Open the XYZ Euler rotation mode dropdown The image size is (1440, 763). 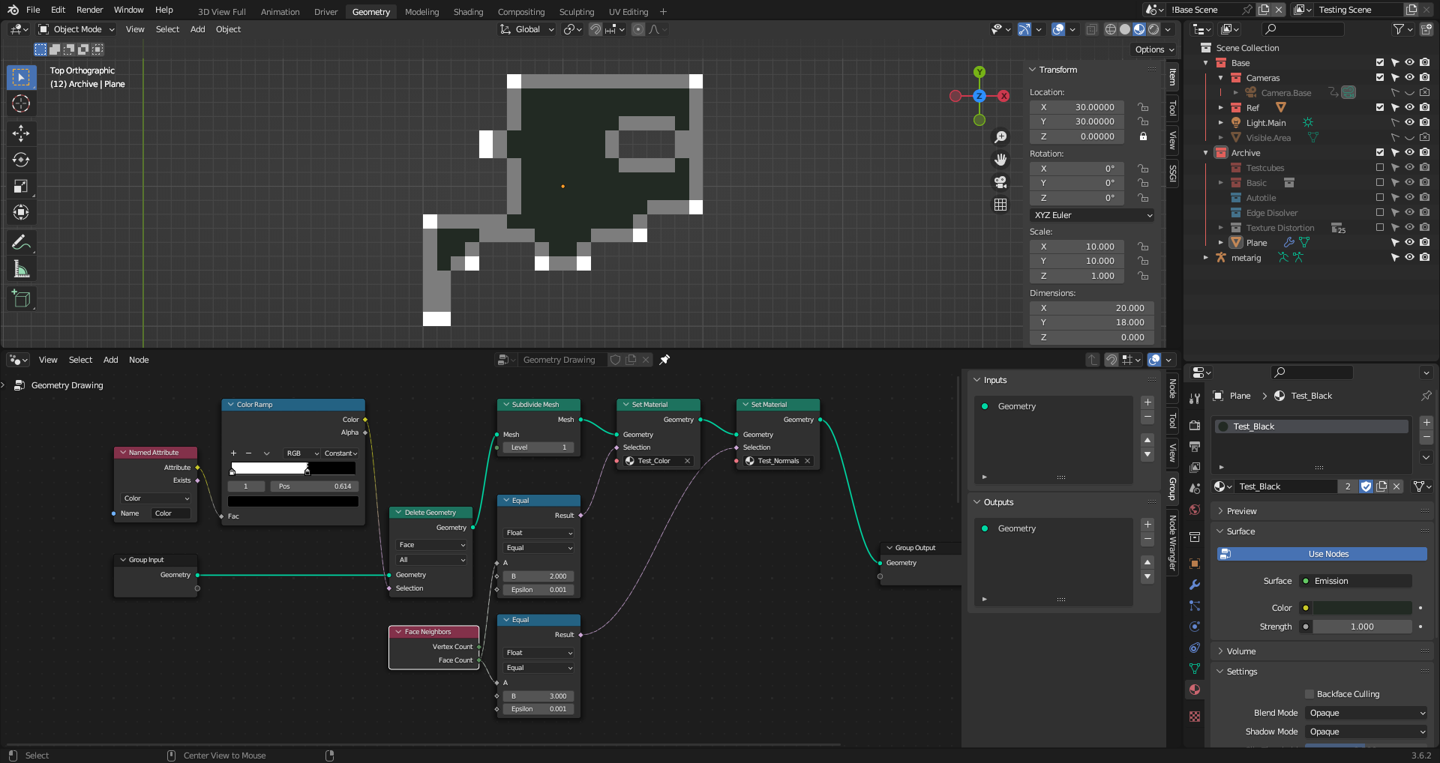point(1092,215)
